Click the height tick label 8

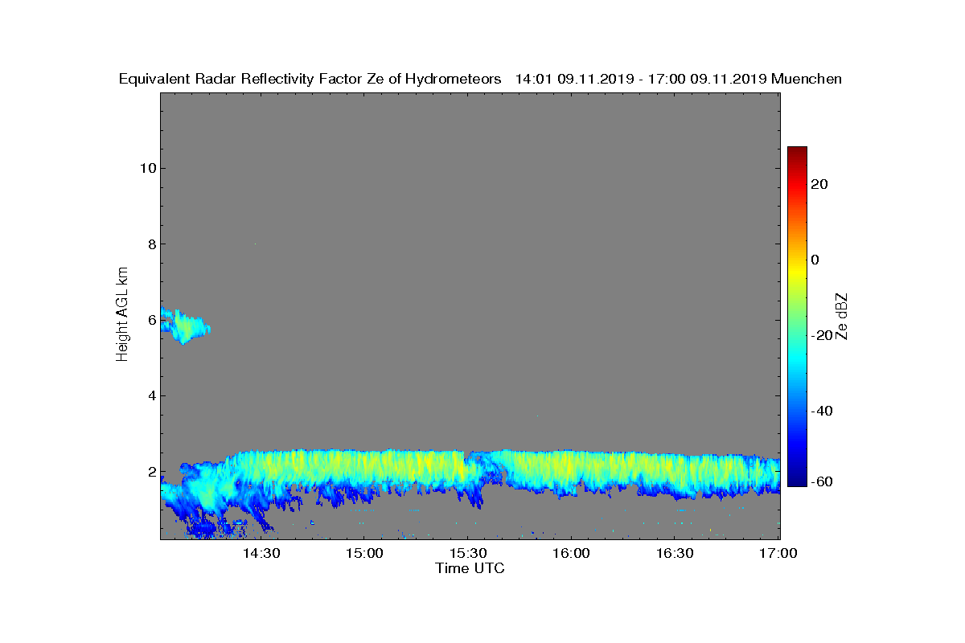coord(150,244)
